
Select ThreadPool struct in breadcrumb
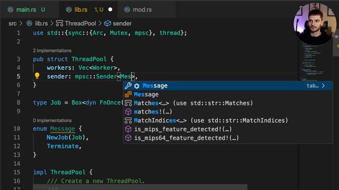pyautogui.click(x=81, y=23)
